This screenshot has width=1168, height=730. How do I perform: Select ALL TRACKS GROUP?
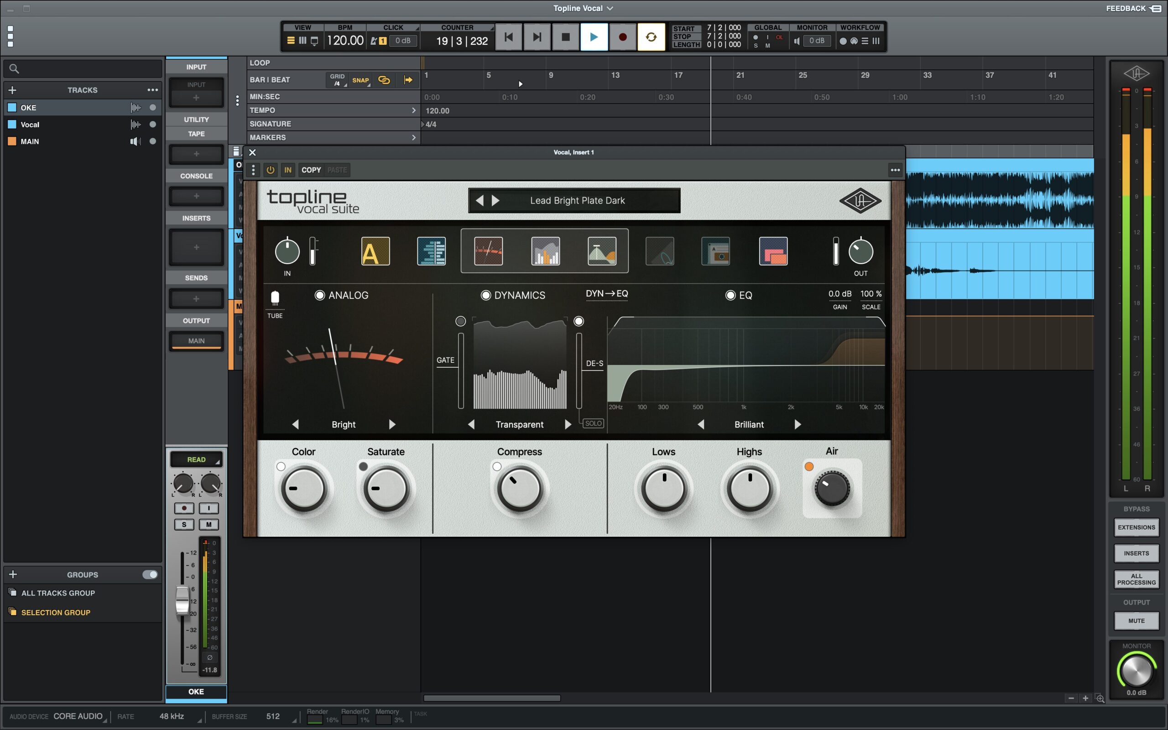82,593
